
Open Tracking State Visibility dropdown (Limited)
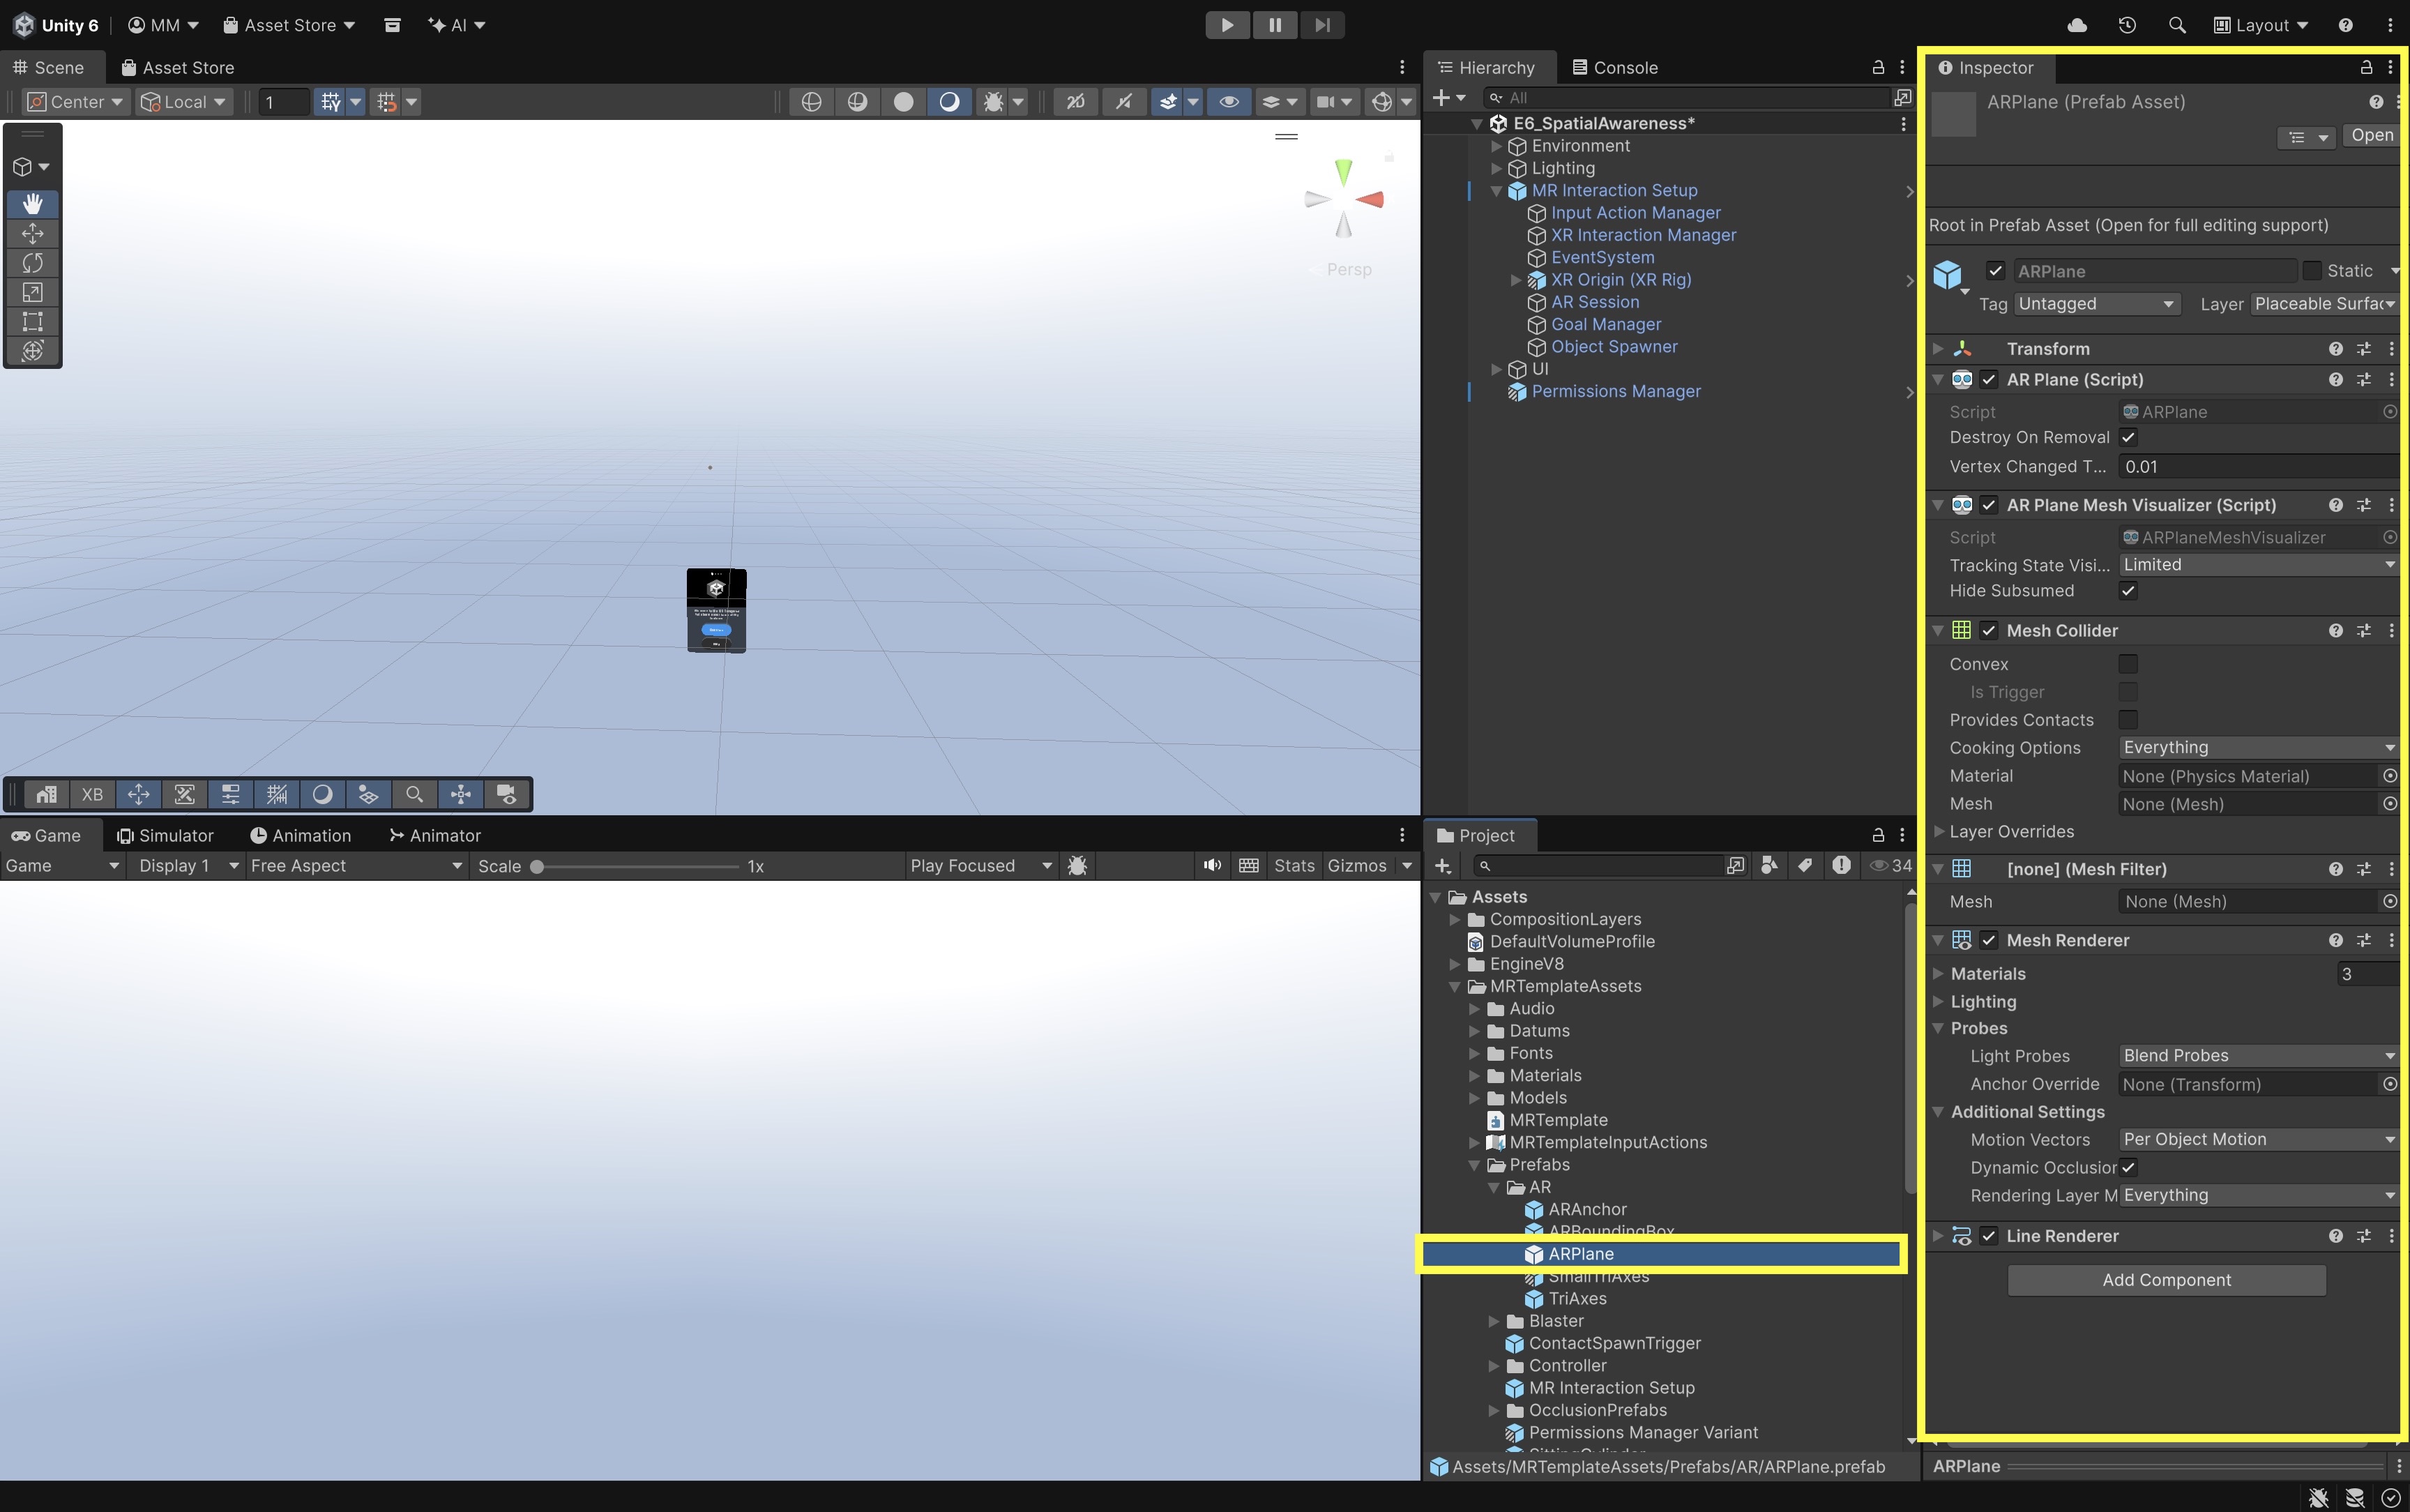coord(2258,565)
